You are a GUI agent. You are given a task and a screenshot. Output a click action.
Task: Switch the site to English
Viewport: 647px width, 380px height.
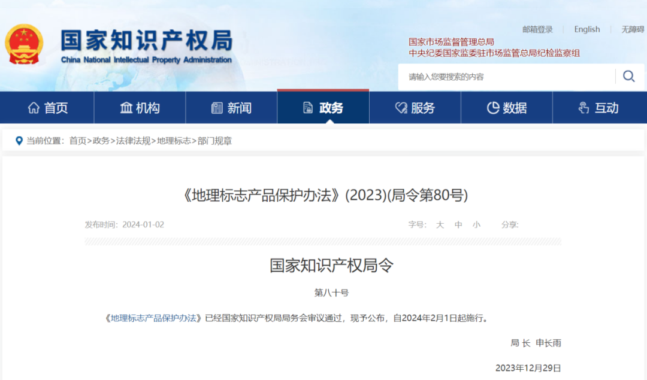(587, 29)
